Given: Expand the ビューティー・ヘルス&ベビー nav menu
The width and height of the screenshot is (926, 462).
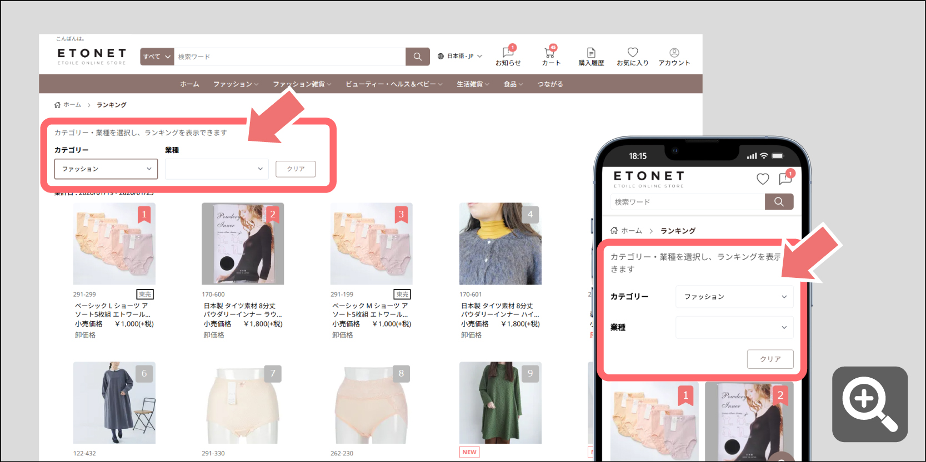Looking at the screenshot, I should (x=394, y=84).
